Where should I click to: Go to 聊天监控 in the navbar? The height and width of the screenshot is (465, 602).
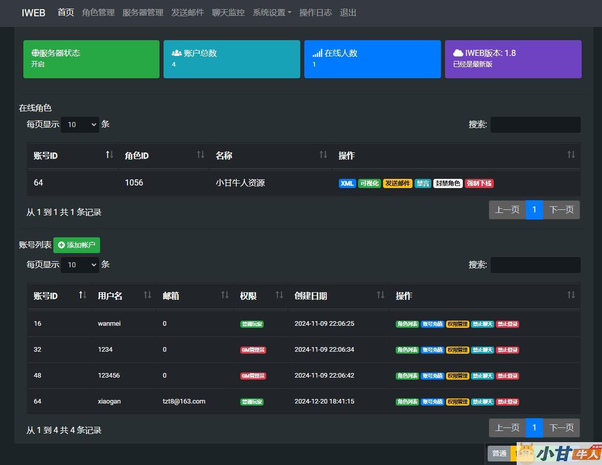coord(228,13)
